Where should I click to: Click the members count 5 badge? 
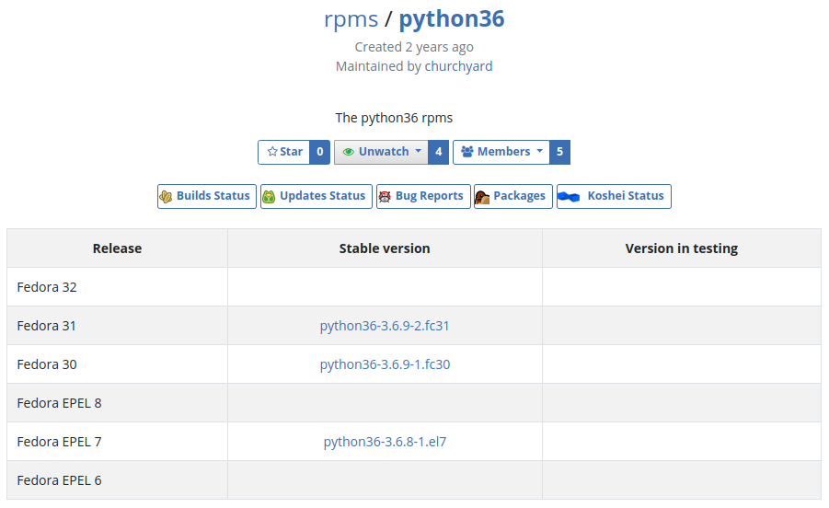pyautogui.click(x=559, y=152)
